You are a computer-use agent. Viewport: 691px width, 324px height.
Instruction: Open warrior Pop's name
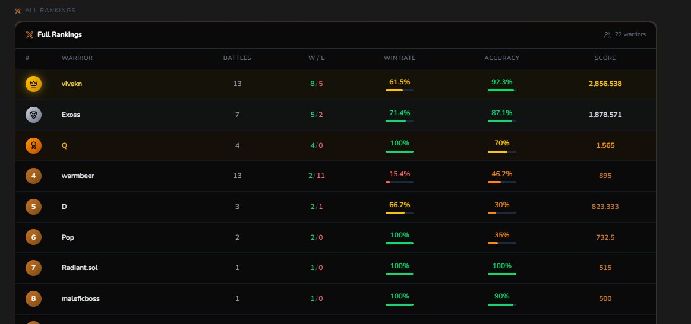(68, 237)
